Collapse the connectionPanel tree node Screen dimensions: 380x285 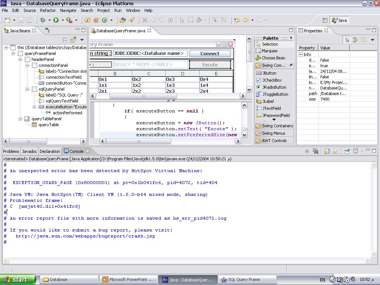(x=27, y=65)
